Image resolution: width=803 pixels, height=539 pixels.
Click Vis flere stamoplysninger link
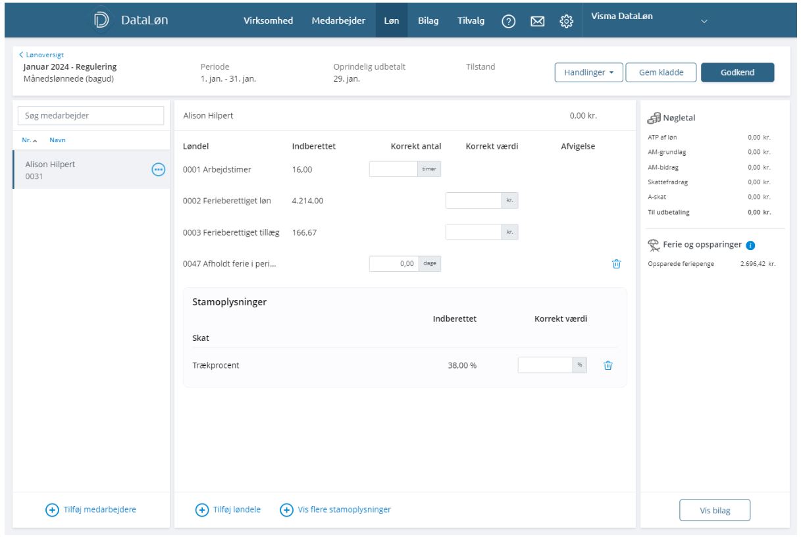(345, 509)
